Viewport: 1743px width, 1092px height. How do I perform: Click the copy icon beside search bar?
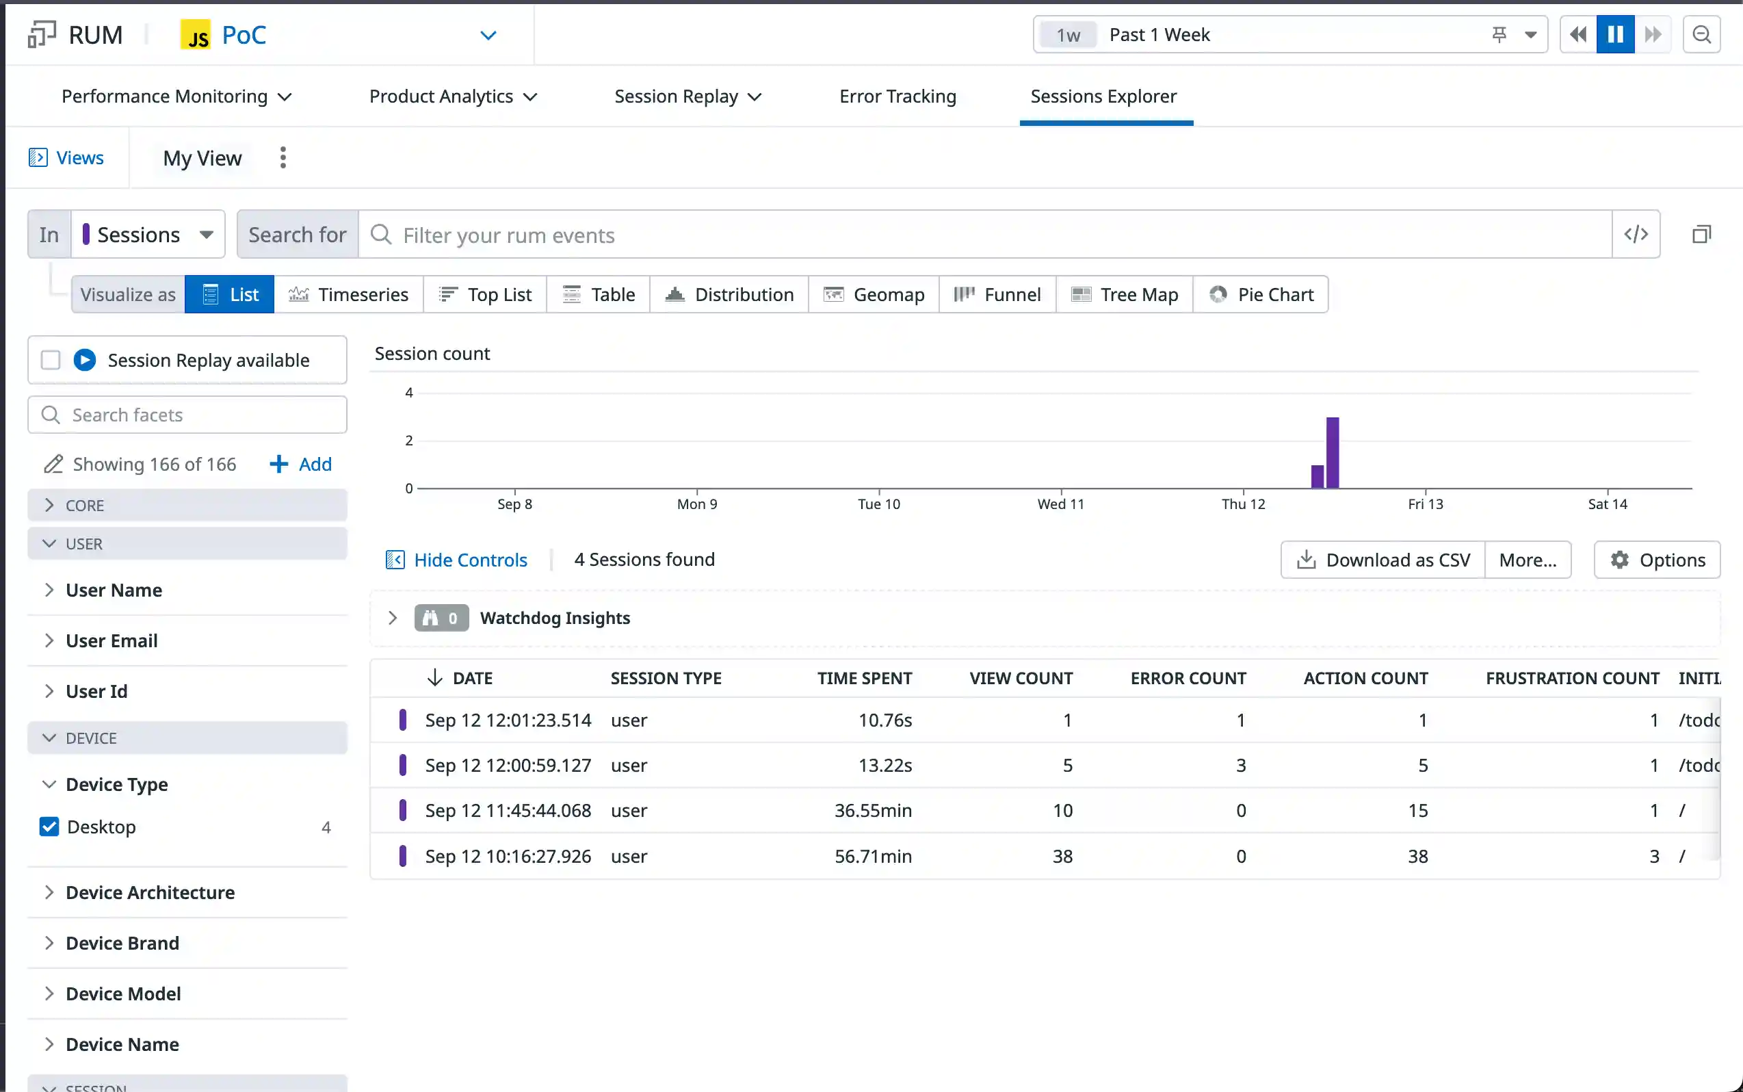pos(1701,234)
